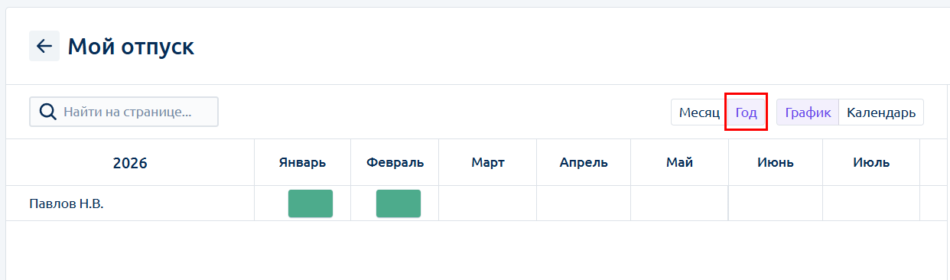Click the magnifier search icon
This screenshot has width=950, height=280.
coord(47,112)
